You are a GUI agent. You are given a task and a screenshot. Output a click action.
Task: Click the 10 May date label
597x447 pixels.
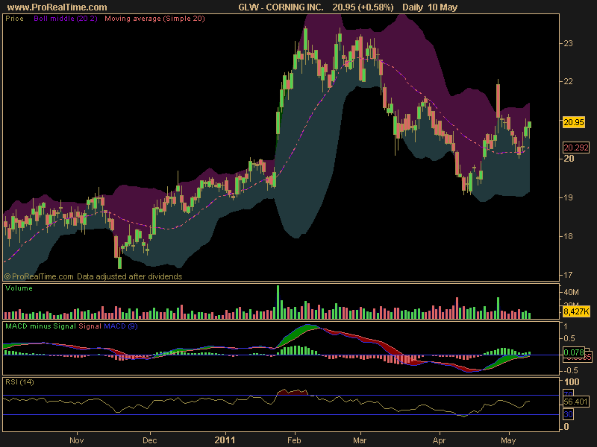(443, 7)
